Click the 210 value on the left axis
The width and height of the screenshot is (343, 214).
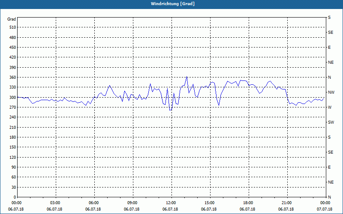point(13,127)
